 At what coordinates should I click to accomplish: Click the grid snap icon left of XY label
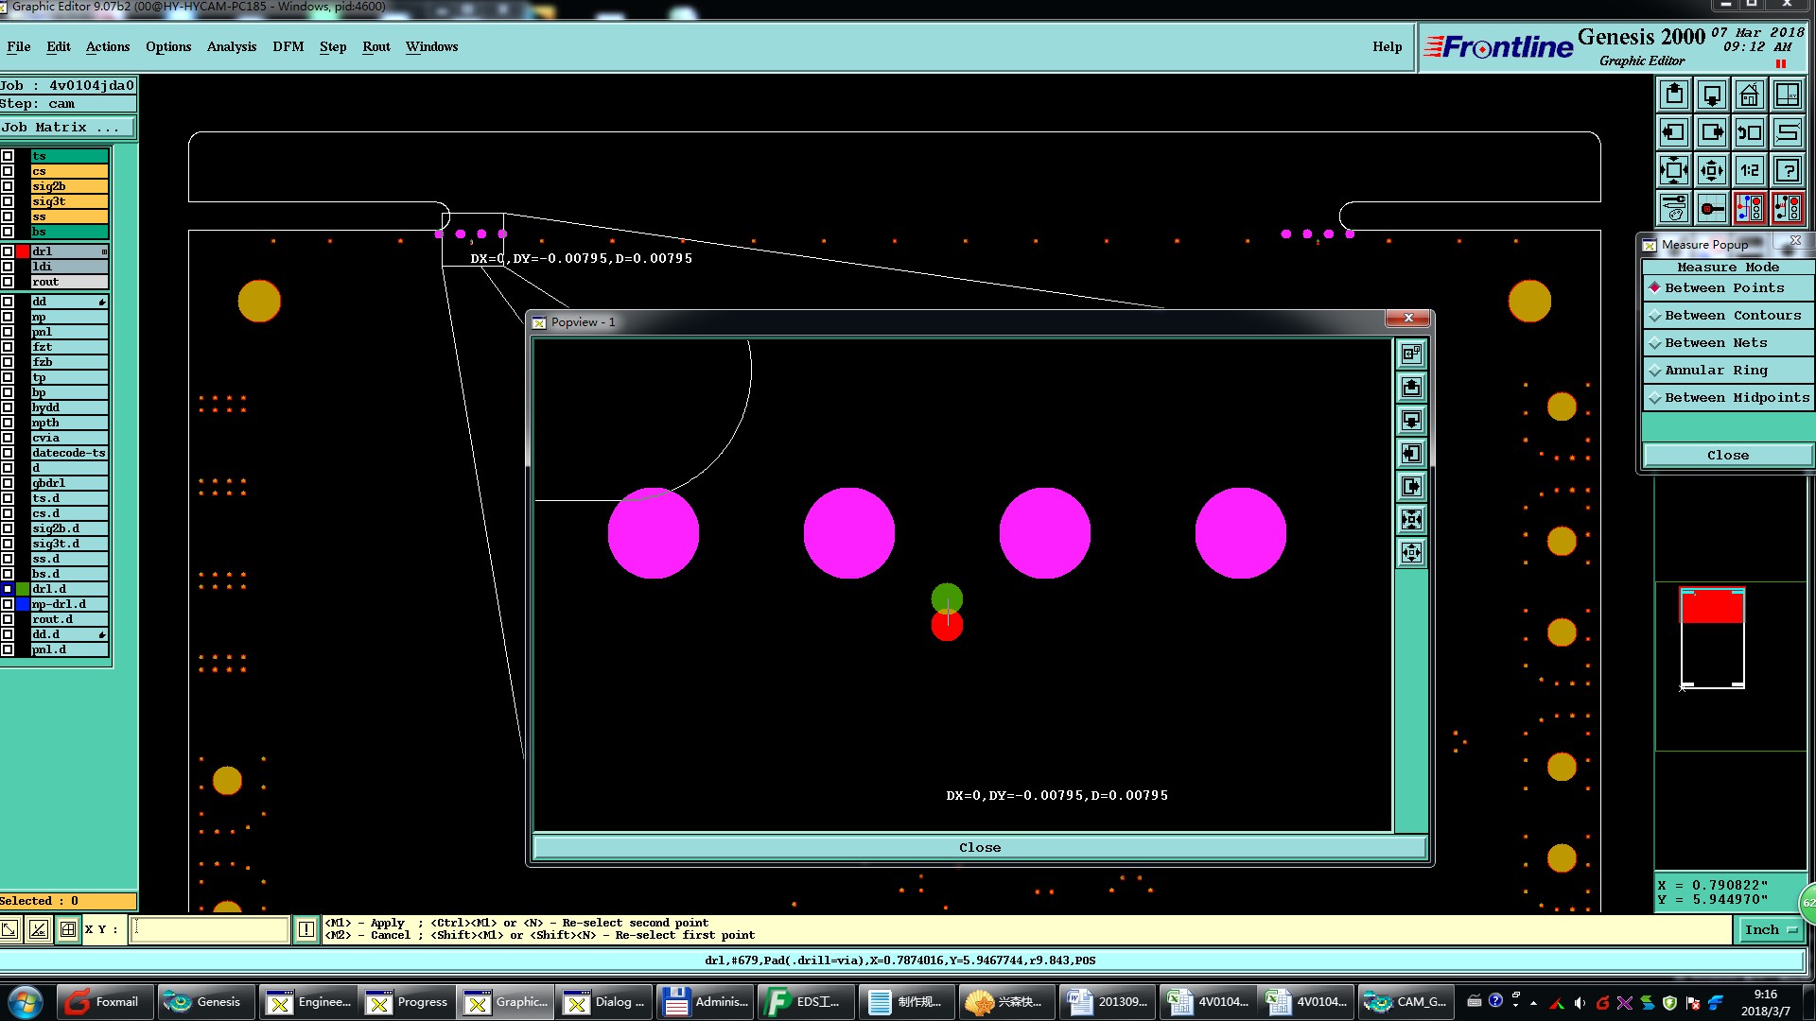68,929
